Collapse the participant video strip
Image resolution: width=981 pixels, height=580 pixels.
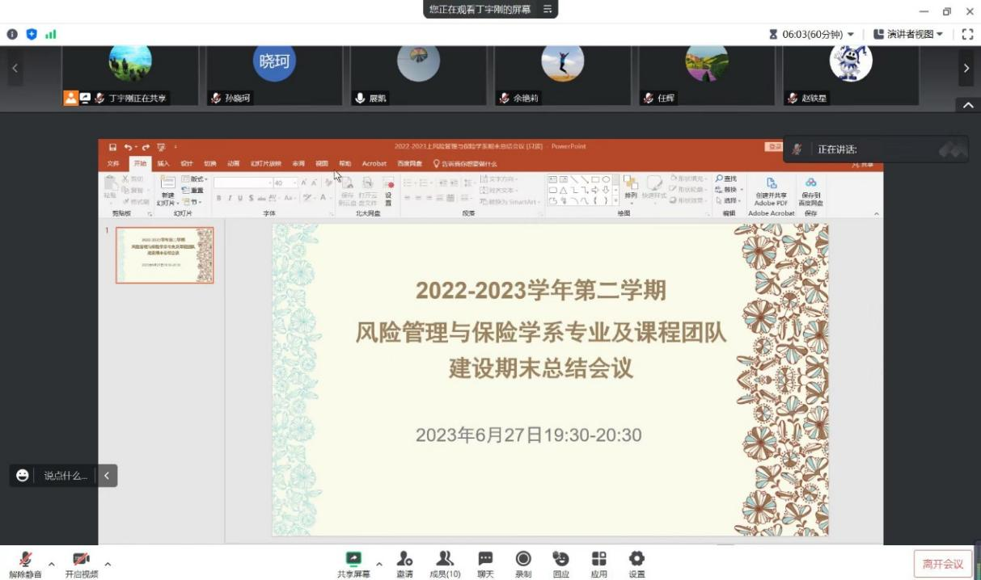[968, 105]
